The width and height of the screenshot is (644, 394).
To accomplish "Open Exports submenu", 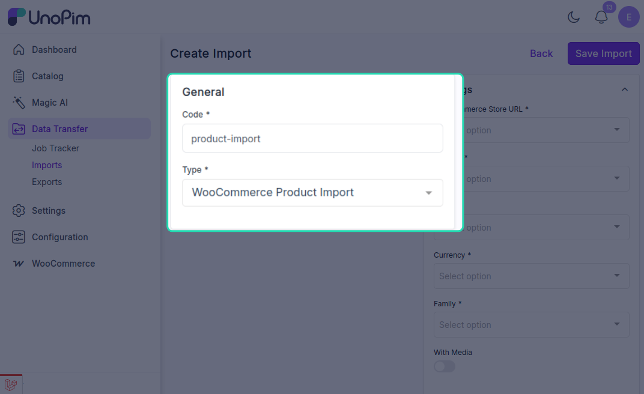I will pyautogui.click(x=47, y=182).
